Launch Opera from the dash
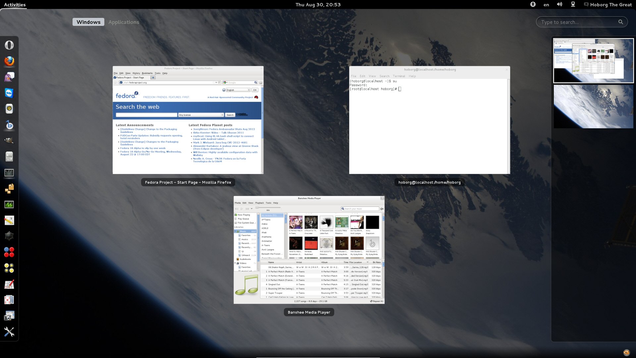Viewport: 636px width, 358px height. click(9, 45)
